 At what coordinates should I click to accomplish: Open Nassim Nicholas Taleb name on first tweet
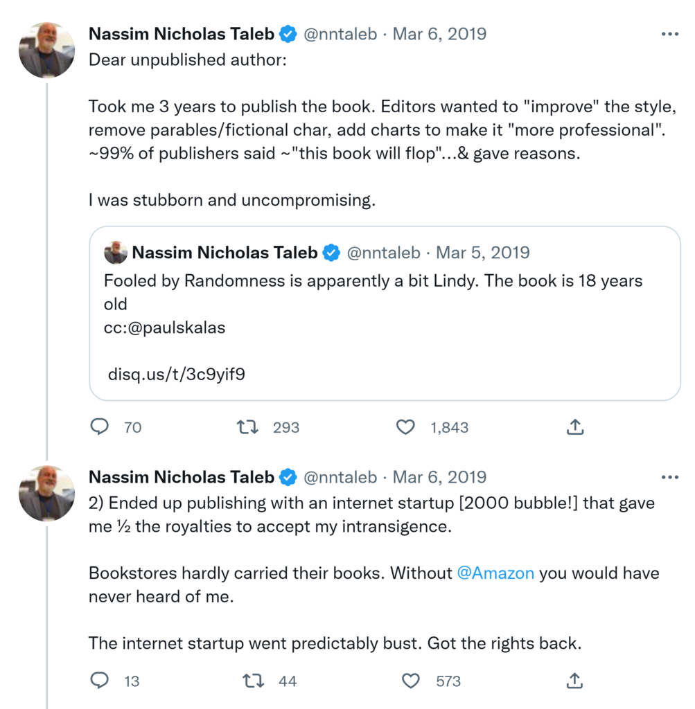point(182,34)
